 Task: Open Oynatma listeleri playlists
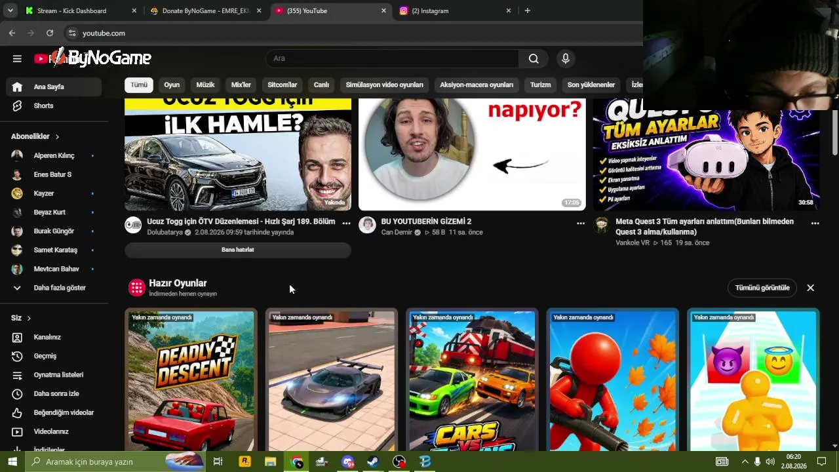[x=54, y=375]
